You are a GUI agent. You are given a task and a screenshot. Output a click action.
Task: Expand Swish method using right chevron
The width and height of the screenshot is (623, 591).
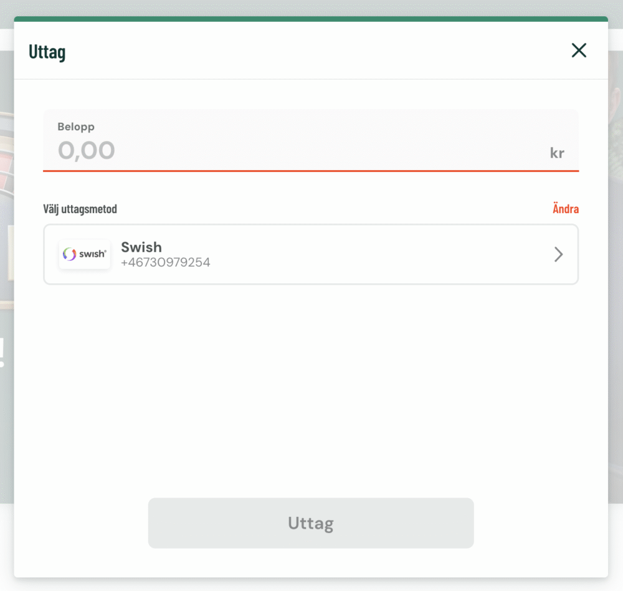point(558,254)
